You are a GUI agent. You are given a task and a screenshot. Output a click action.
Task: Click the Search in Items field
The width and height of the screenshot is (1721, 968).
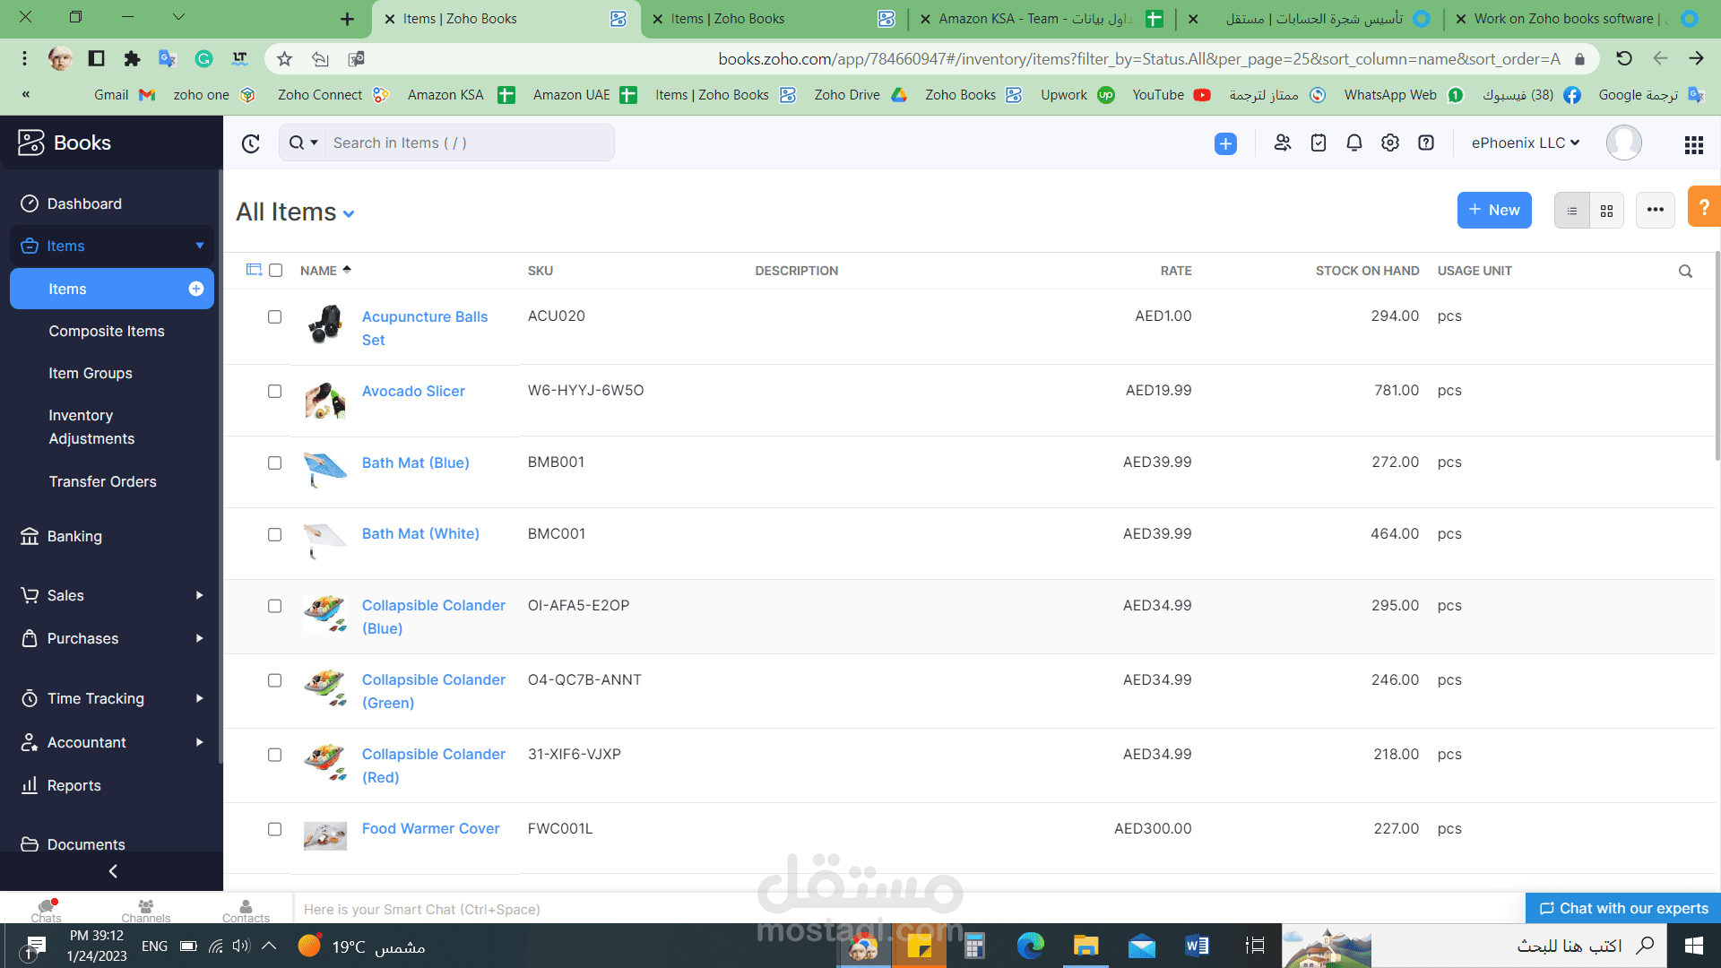pos(468,143)
